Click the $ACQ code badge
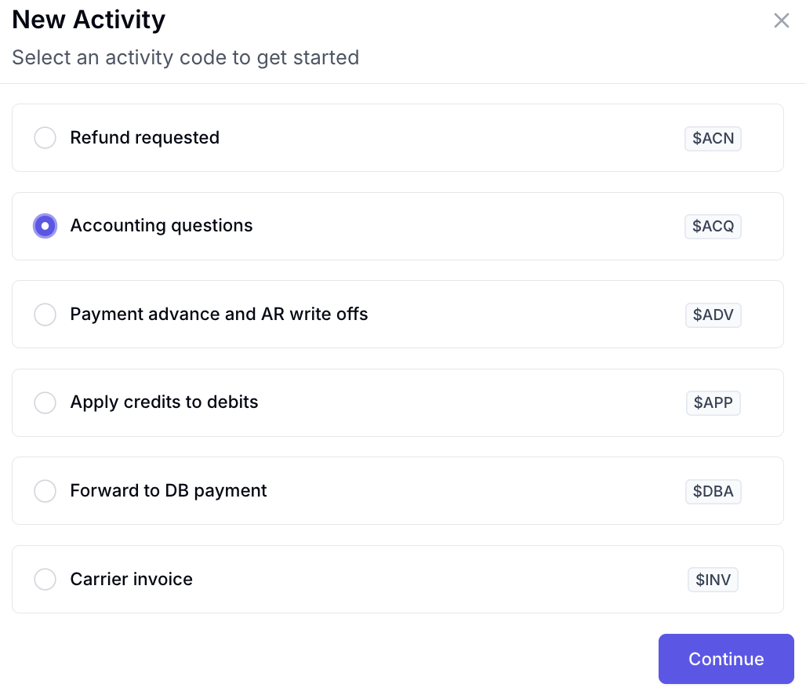 pyautogui.click(x=713, y=227)
